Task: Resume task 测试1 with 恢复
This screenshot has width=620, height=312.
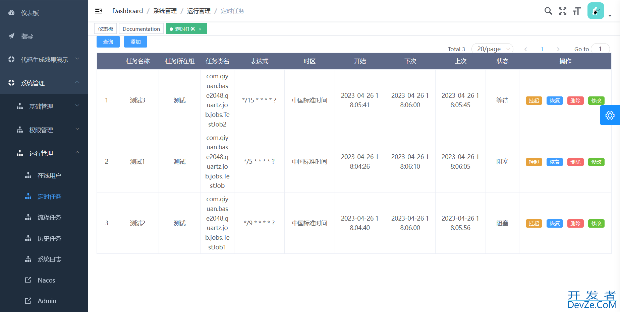Action: point(555,162)
